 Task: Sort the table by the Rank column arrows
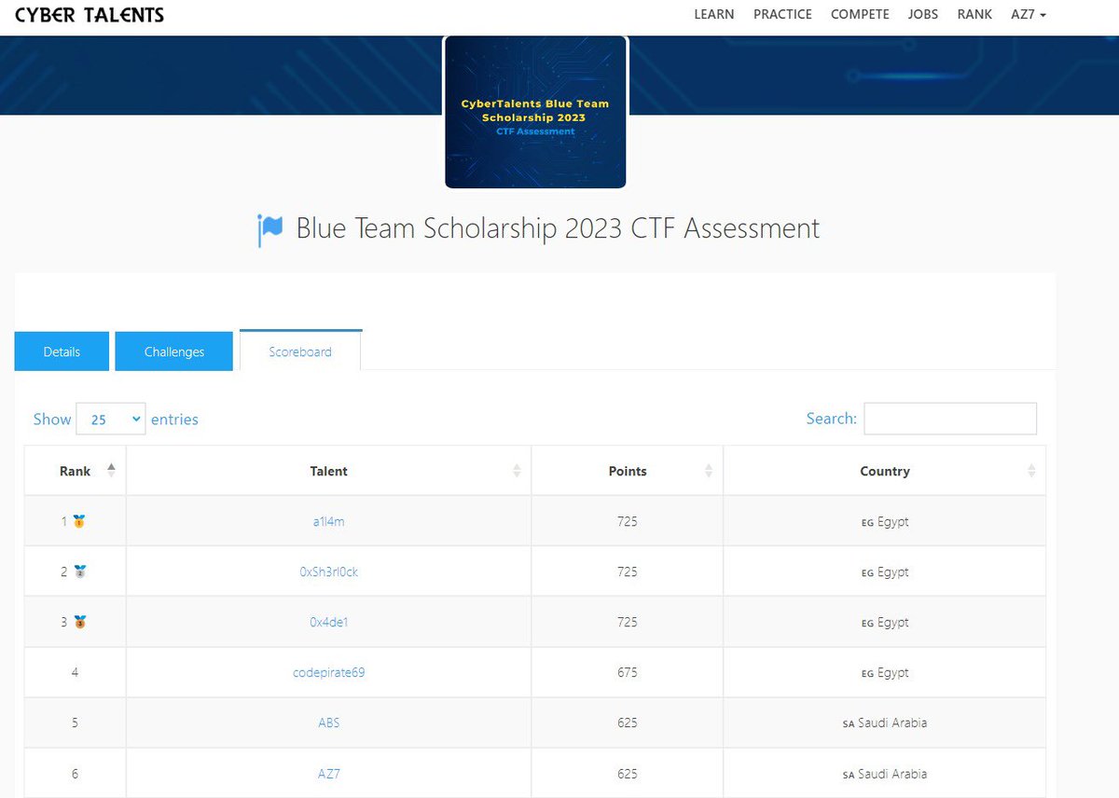[112, 471]
